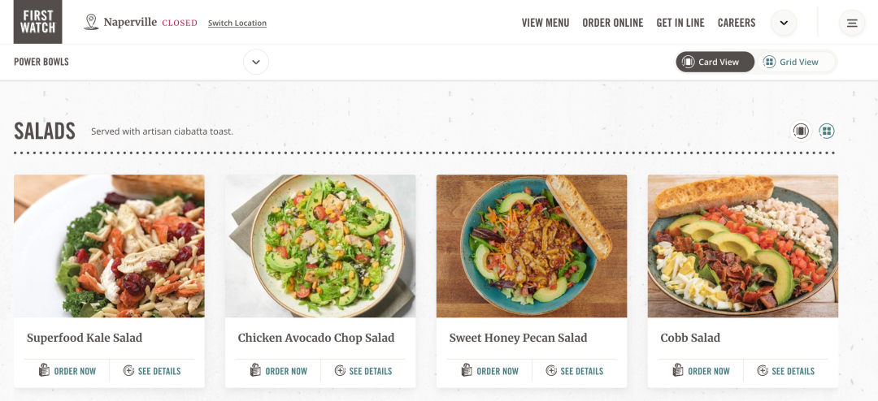Open the View Menu nav item
Image resolution: width=878 pixels, height=401 pixels.
click(x=545, y=23)
